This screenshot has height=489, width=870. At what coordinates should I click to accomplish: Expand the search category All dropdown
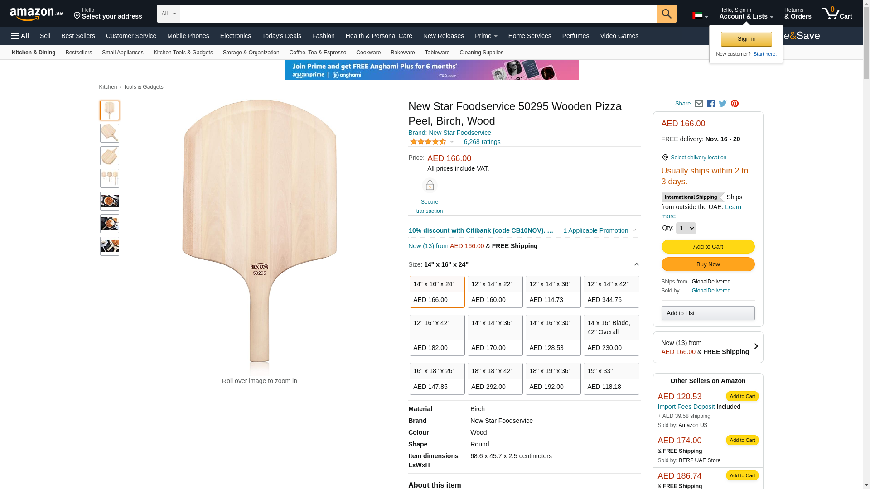168,14
